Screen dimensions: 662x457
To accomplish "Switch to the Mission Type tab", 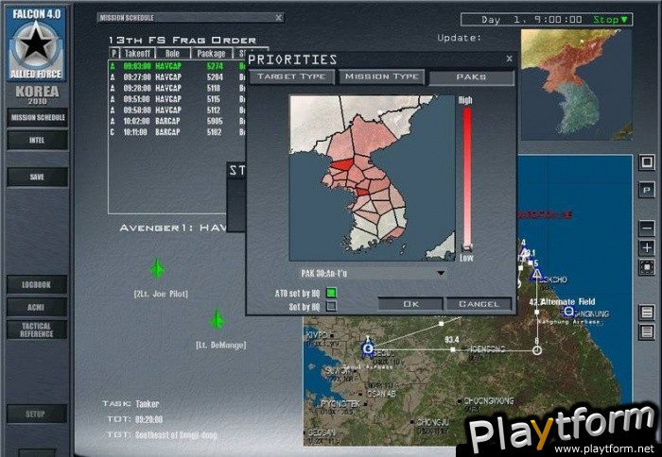I will (x=381, y=77).
